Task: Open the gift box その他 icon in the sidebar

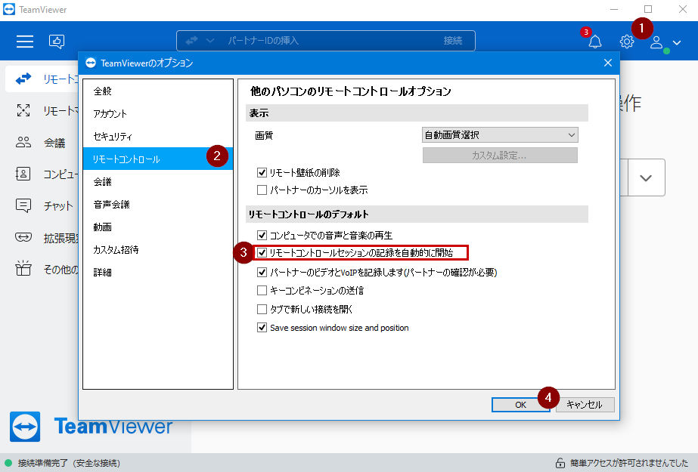Action: click(x=23, y=268)
